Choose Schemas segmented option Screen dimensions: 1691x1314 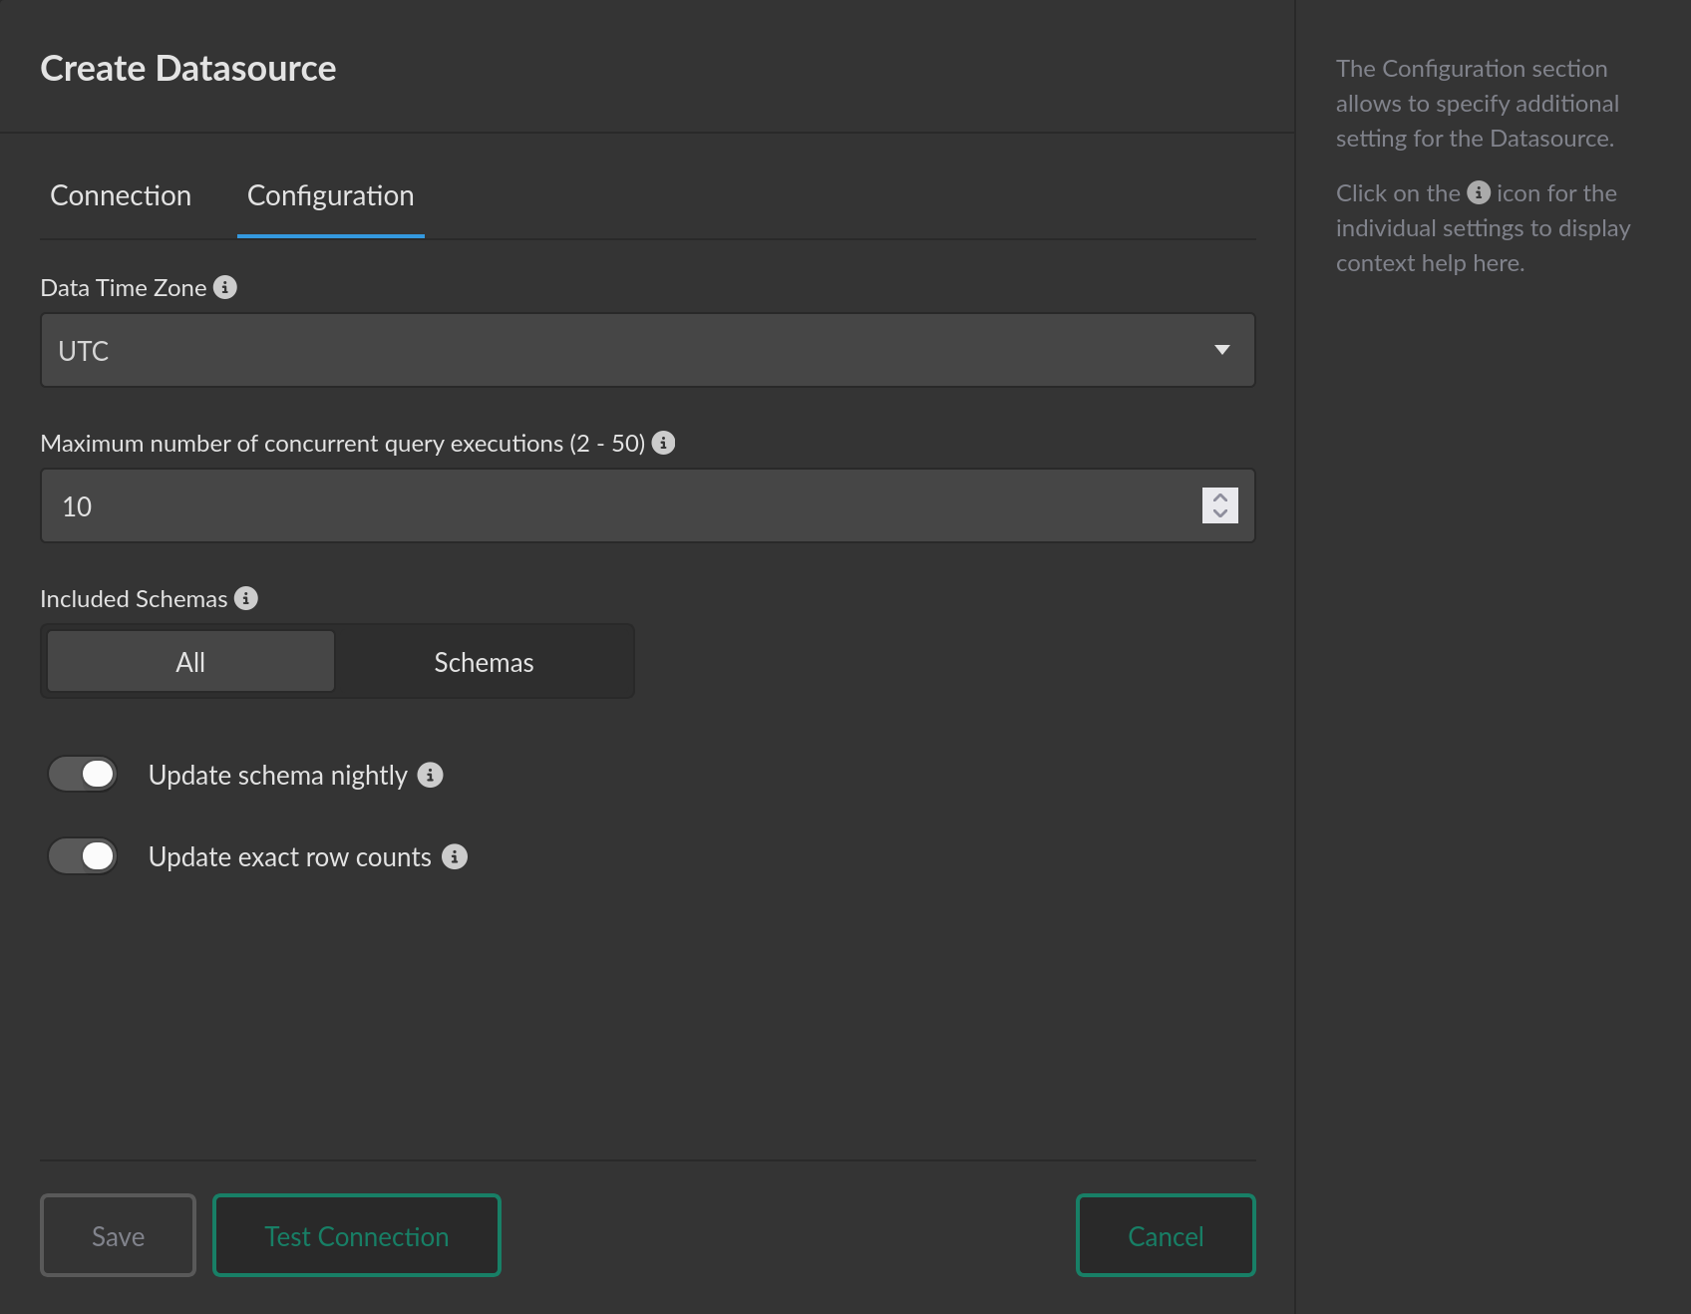484,662
